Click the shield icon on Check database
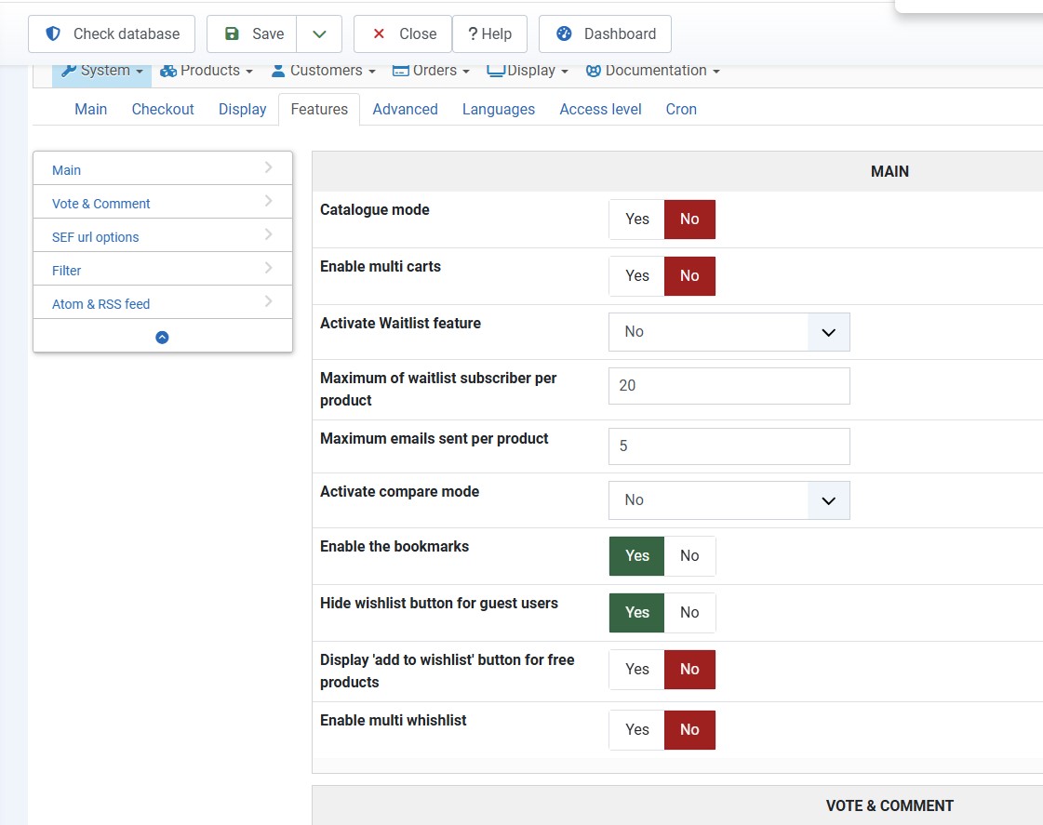The image size is (1043, 825). point(54,34)
